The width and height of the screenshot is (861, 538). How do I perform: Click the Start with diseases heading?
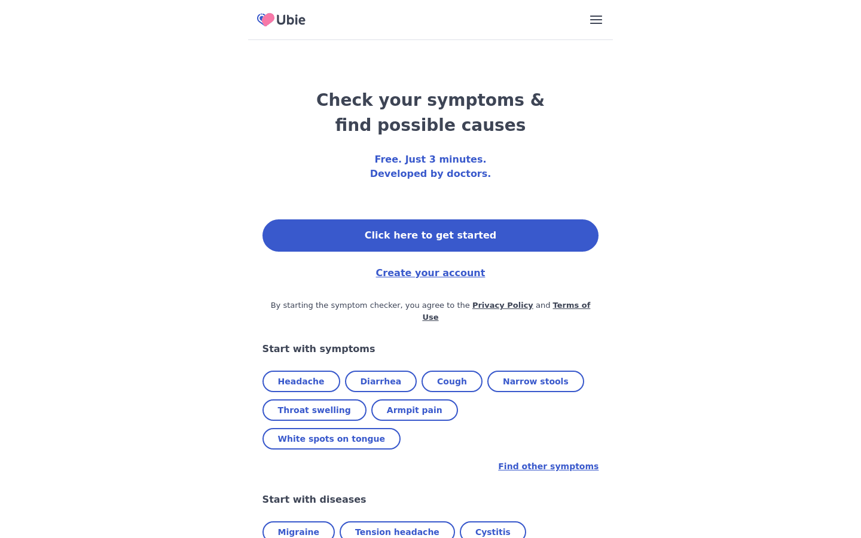(x=314, y=500)
